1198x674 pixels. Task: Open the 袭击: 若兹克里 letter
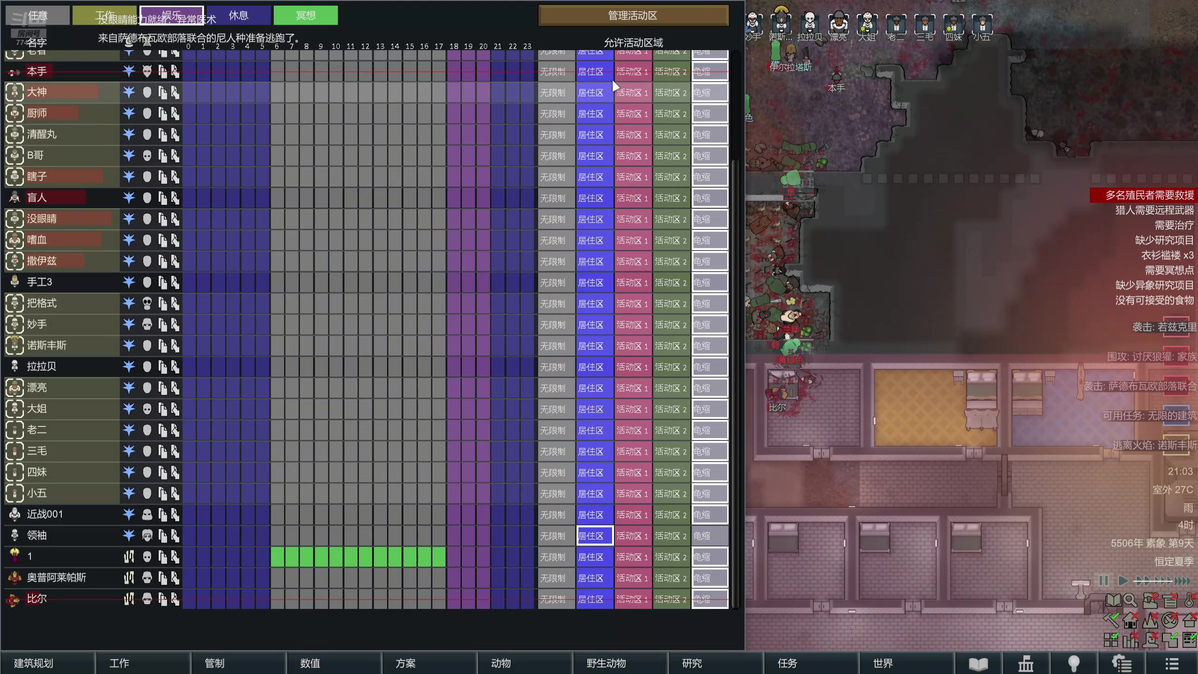click(x=1164, y=327)
